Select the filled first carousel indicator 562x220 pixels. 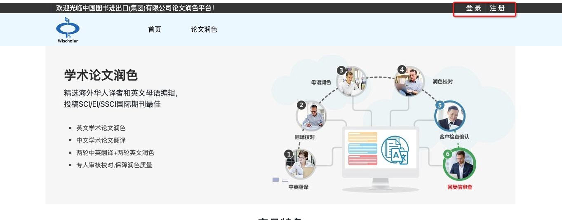pyautogui.click(x=275, y=180)
